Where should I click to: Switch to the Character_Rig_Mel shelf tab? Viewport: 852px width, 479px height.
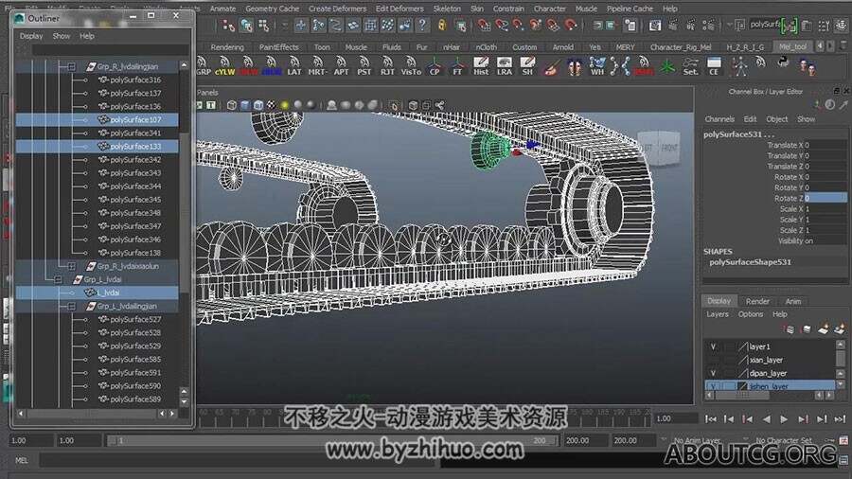[681, 47]
